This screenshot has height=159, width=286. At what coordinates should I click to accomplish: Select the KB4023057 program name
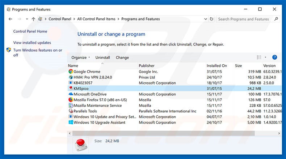click(83, 83)
